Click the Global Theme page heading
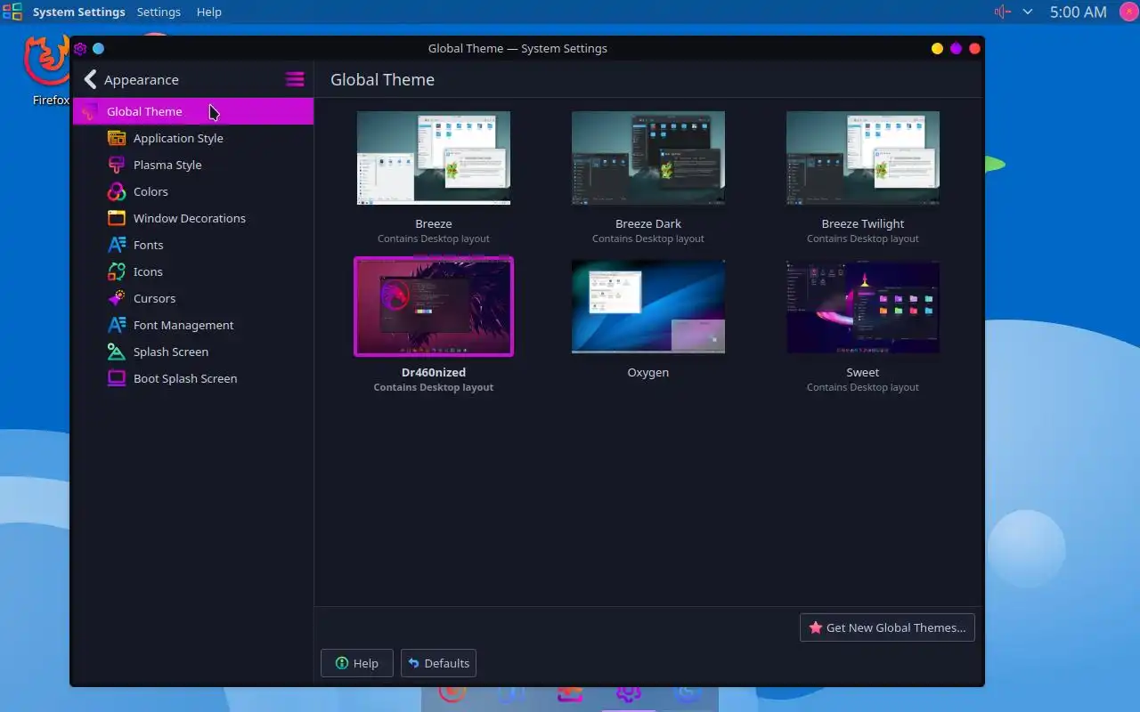The height and width of the screenshot is (712, 1140). pyautogui.click(x=382, y=79)
